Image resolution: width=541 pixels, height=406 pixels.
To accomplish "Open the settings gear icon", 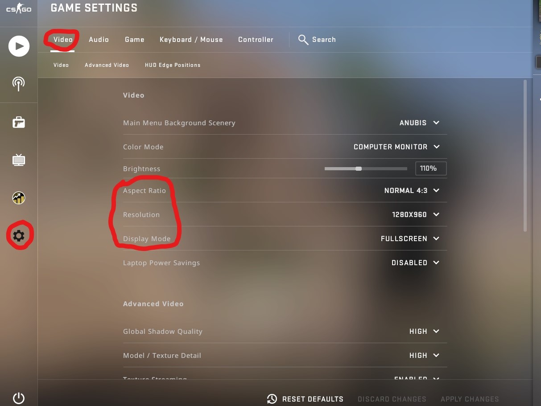I will (x=19, y=235).
